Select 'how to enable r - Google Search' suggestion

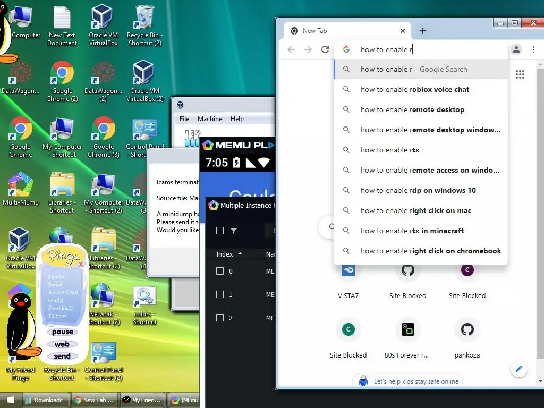(421, 70)
